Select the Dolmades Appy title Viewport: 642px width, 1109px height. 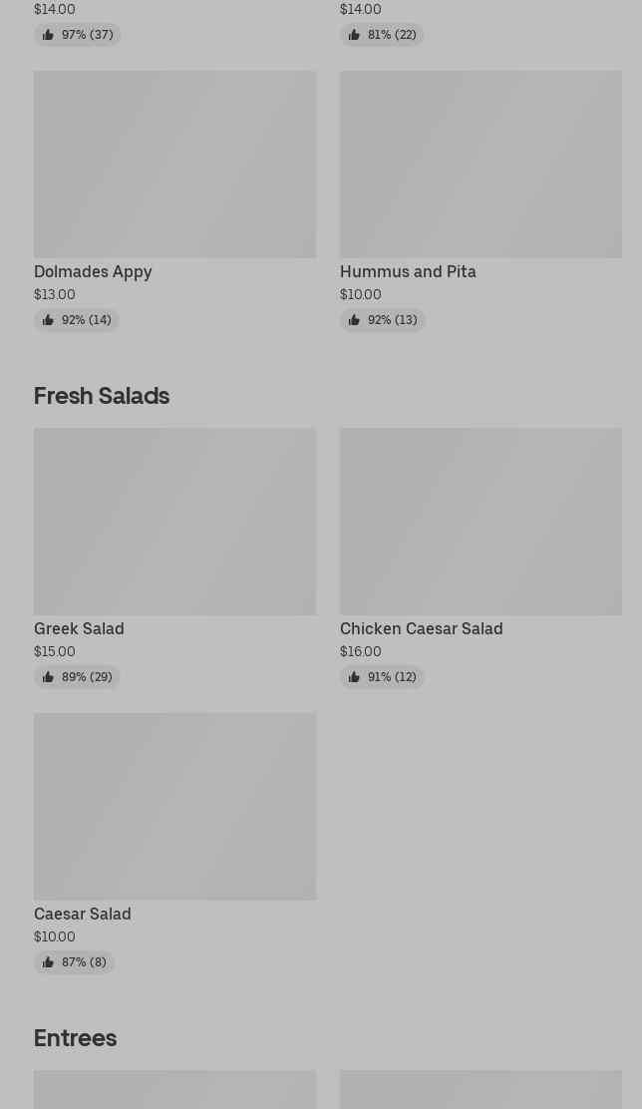(93, 271)
